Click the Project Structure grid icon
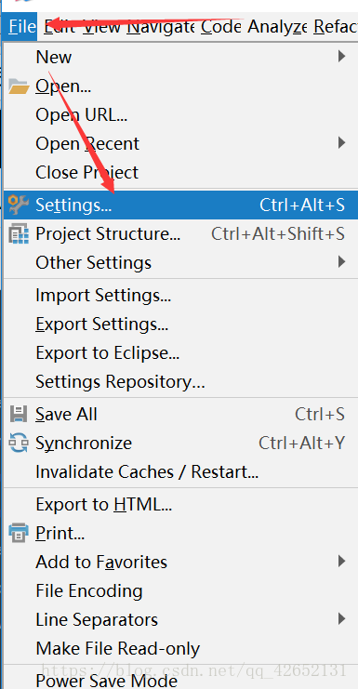 pos(19,233)
